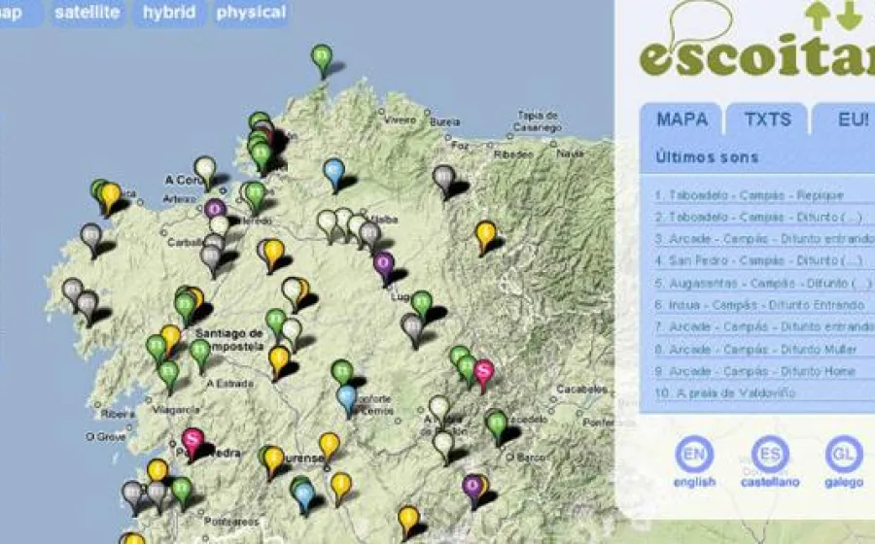Image resolution: width=875 pixels, height=544 pixels.
Task: Click the Santiago de Compostela map label
Action: [x=228, y=339]
